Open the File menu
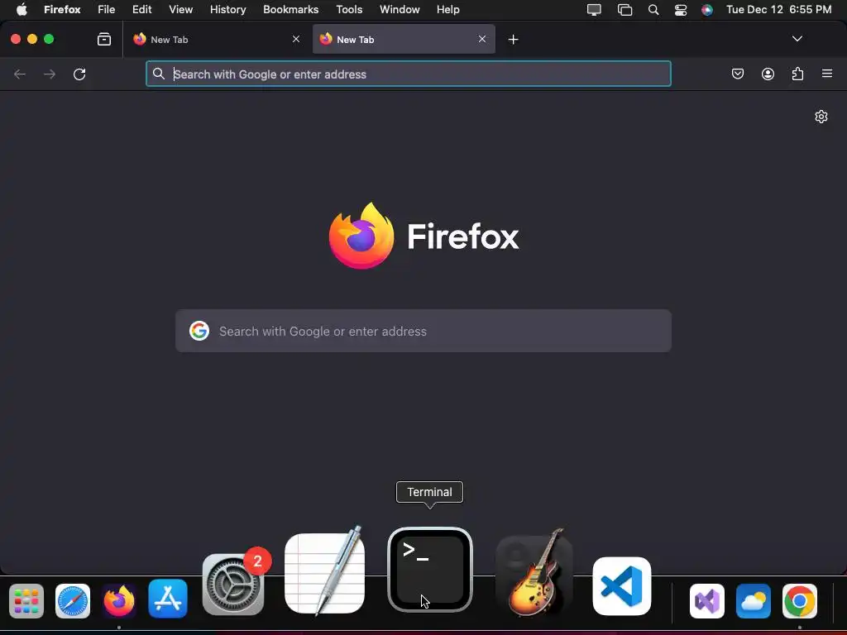This screenshot has height=635, width=847. pyautogui.click(x=107, y=10)
